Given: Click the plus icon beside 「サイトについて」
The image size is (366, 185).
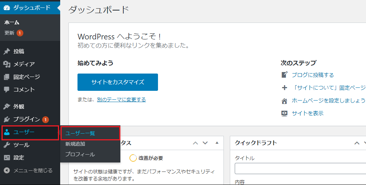Looking at the screenshot, I should [x=284, y=88].
